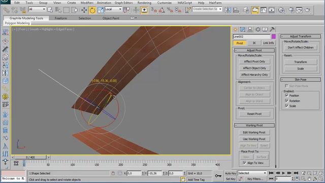This screenshot has height=183, width=325.
Task: Open the Material Editor icon
Action: (x=281, y=10)
